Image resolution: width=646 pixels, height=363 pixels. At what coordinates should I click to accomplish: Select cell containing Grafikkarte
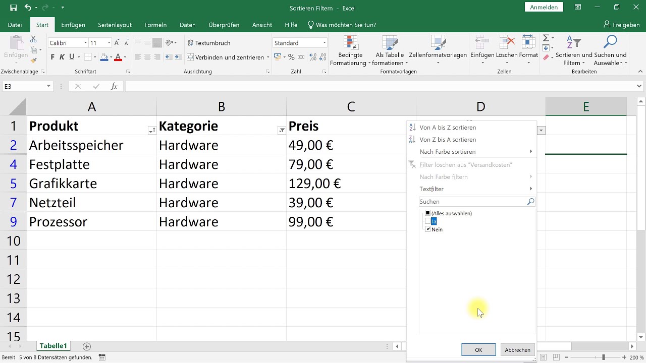point(92,184)
